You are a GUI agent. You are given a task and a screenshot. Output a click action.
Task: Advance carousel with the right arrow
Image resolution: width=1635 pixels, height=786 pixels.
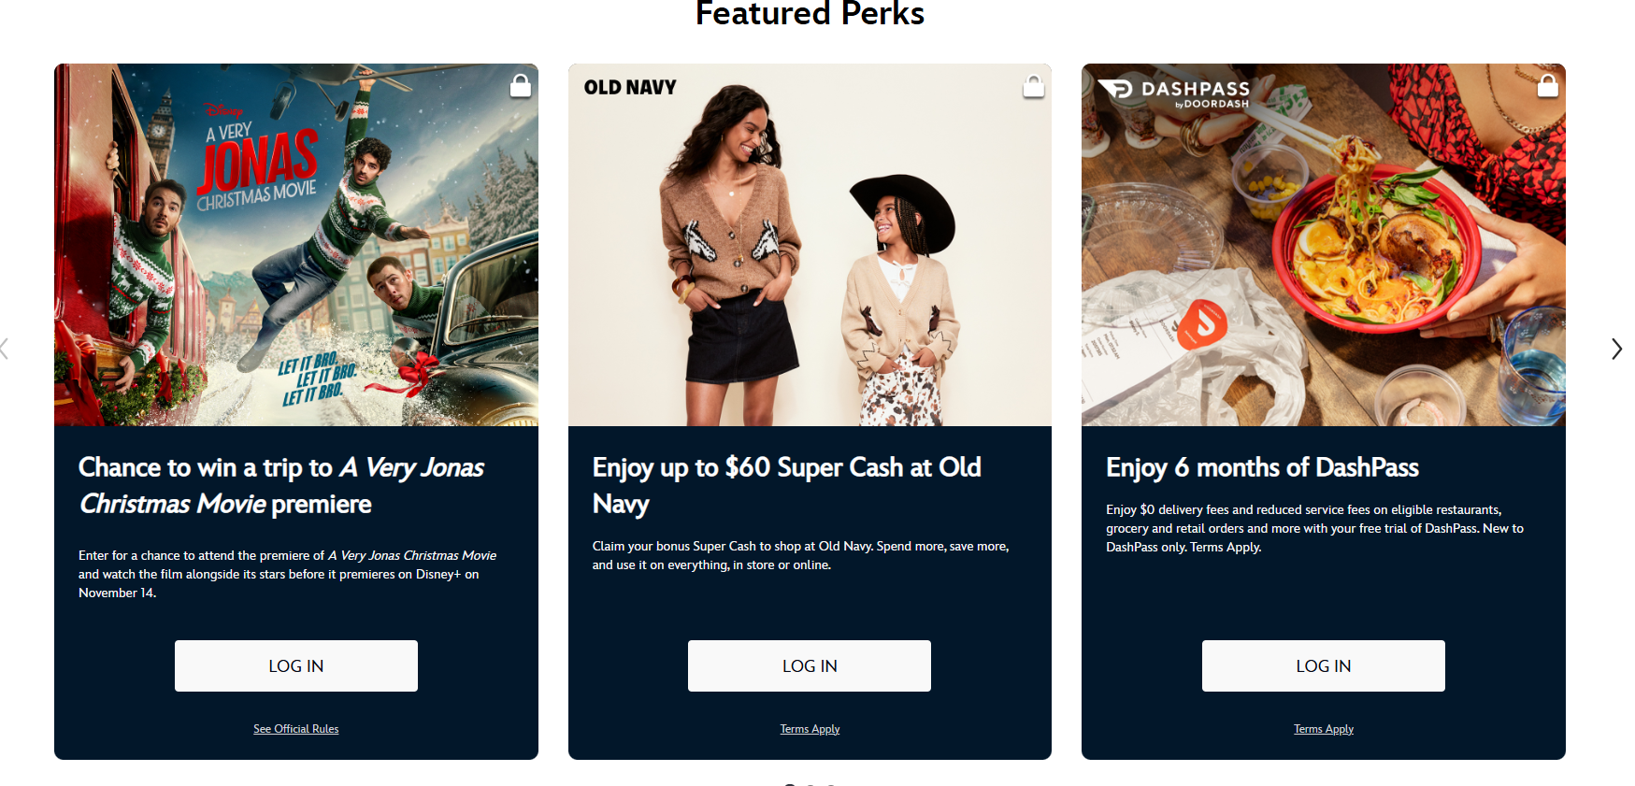coord(1616,349)
